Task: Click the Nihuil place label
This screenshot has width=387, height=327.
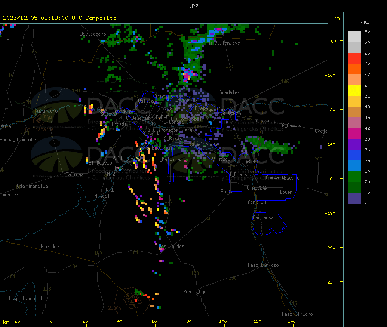Action: [x=102, y=196]
